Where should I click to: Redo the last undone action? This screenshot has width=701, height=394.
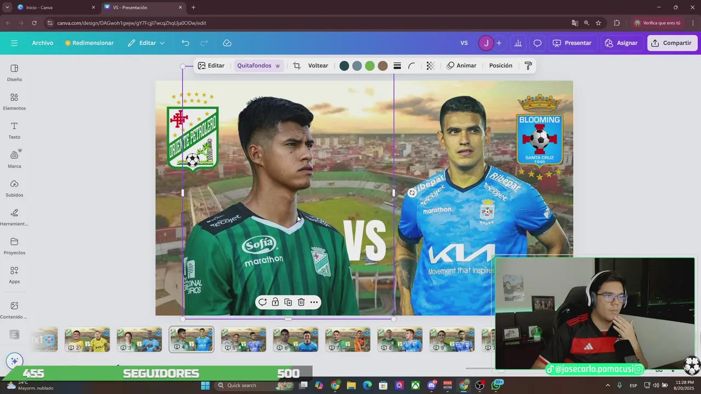click(204, 43)
